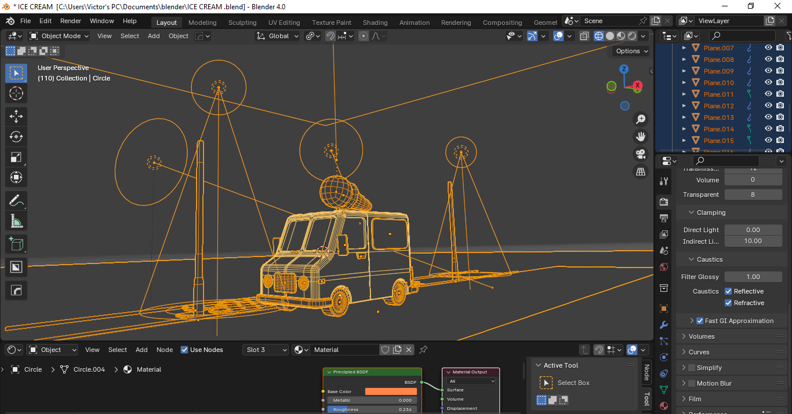This screenshot has width=792, height=414.
Task: Pick the Annotate pencil tool
Action: click(16, 201)
